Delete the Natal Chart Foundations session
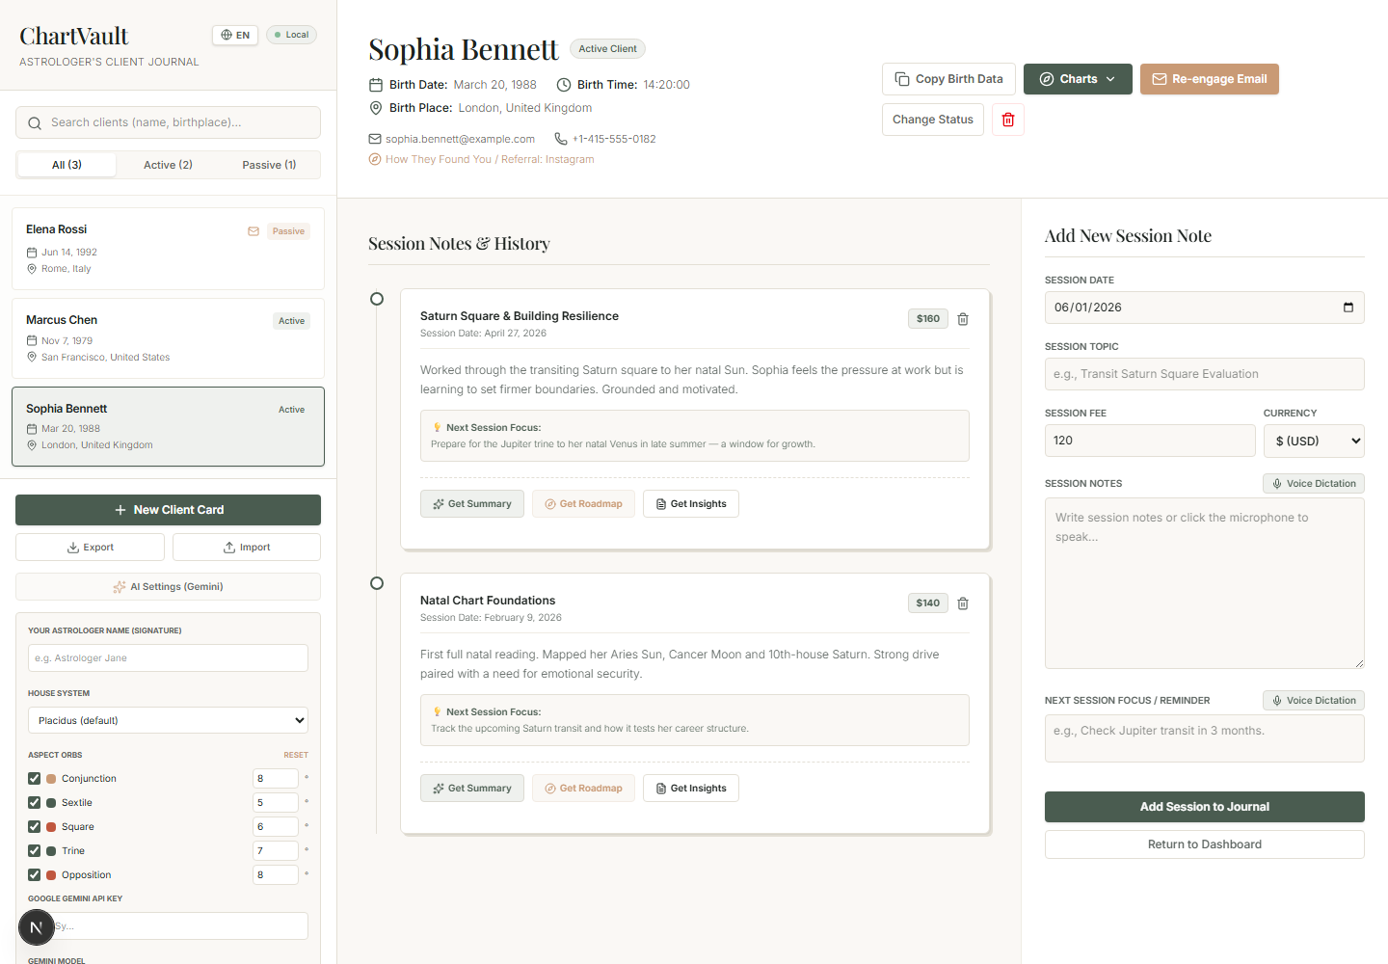Screen dimensions: 1388x964 [x=963, y=603]
